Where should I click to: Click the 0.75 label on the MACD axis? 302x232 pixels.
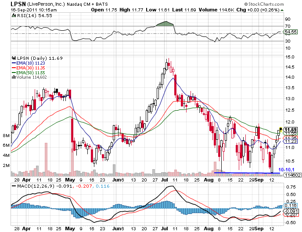[291, 187]
